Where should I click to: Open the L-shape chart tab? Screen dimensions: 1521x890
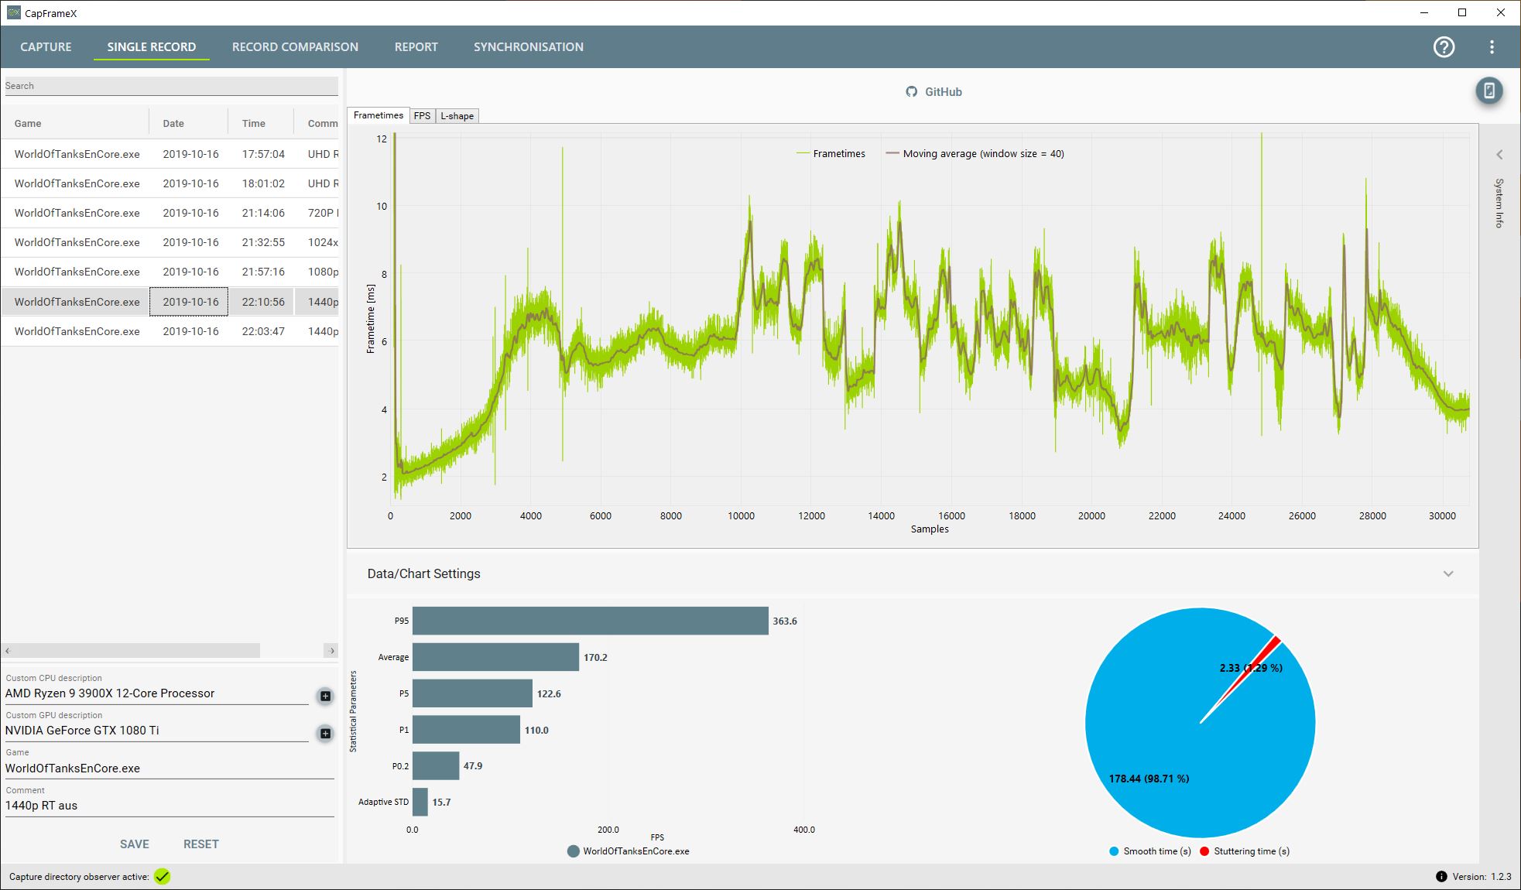[x=457, y=116]
